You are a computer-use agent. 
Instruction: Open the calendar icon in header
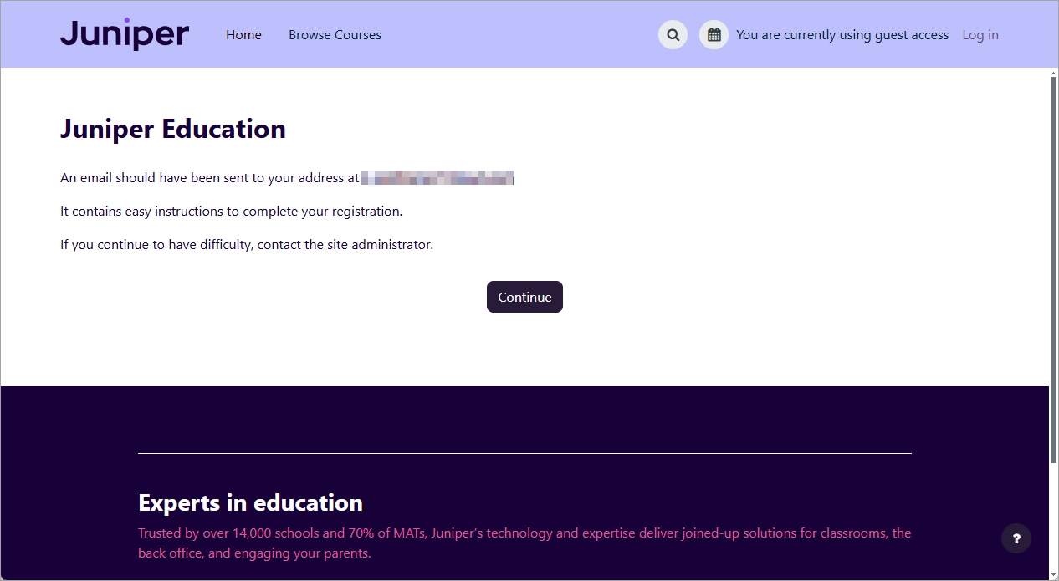coord(714,35)
